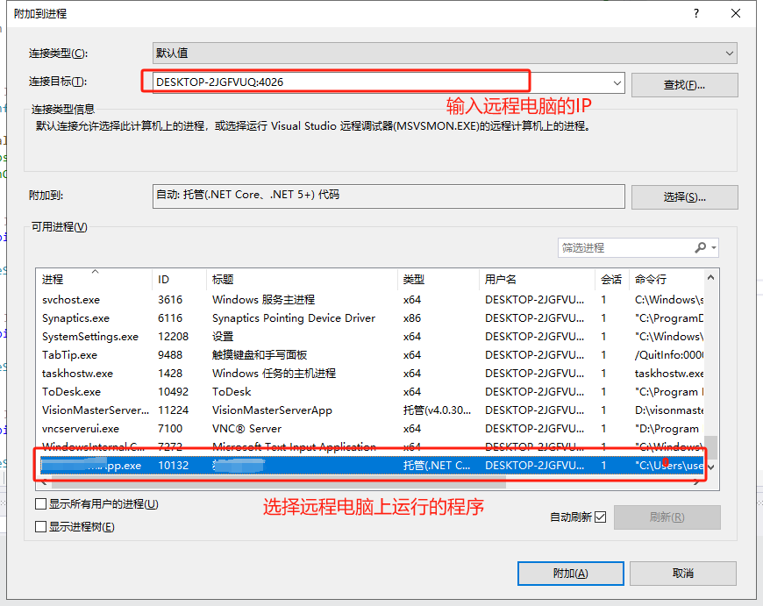Click the help question mark icon
763x606 pixels.
(696, 13)
